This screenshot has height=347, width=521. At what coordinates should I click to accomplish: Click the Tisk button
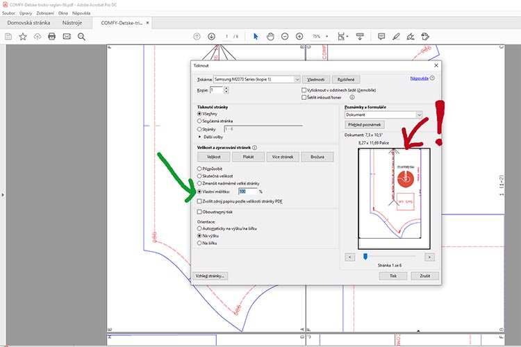392,276
